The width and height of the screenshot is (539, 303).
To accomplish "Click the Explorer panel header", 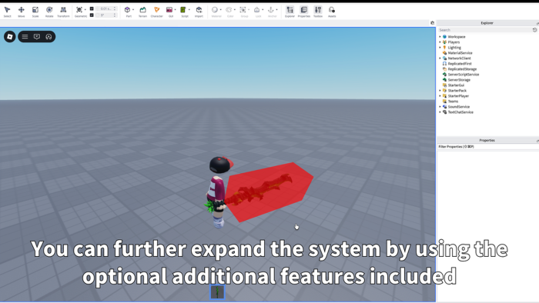I will point(487,23).
